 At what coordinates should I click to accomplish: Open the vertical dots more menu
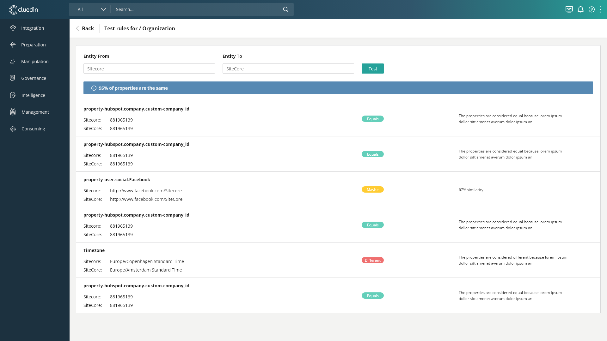click(600, 9)
